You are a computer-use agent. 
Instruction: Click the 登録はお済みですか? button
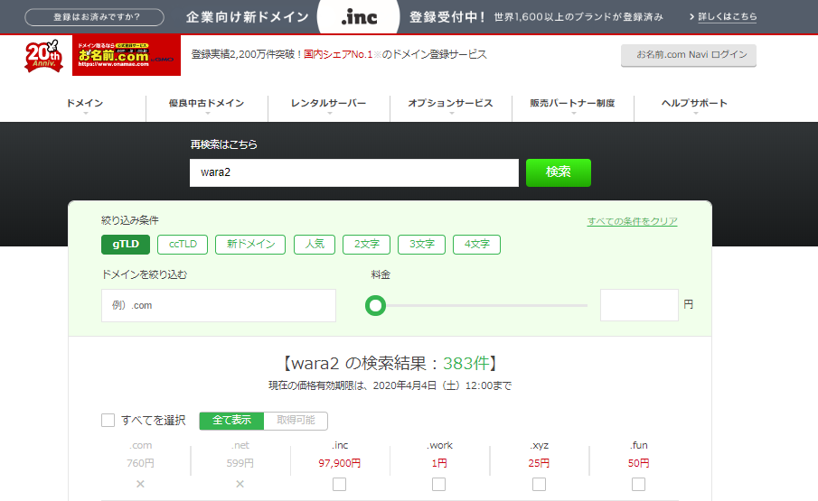pos(94,17)
